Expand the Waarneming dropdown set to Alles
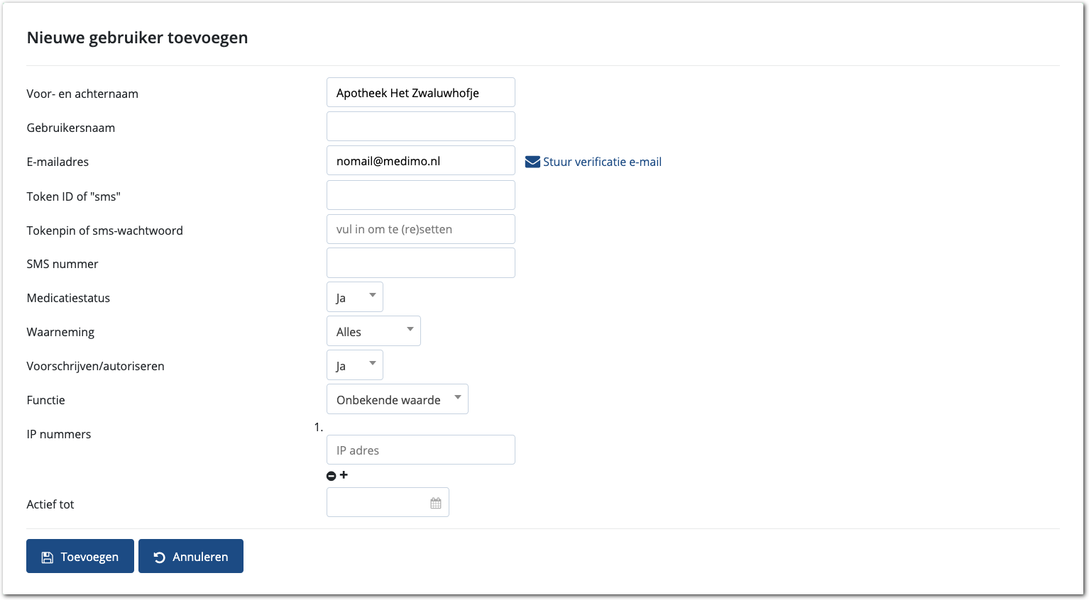This screenshot has height=600, width=1089. tap(373, 331)
